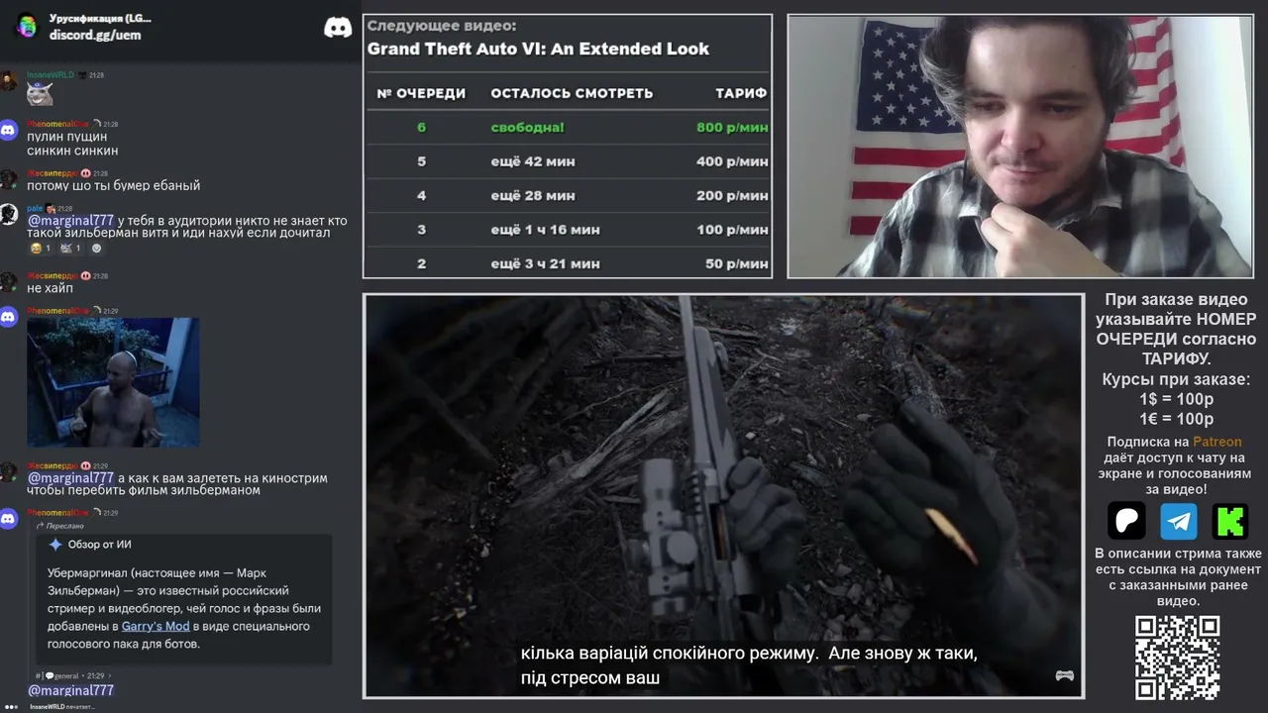Screen dimensions: 1268x713
Task: Click the Урусификация server avatar in the header
Action: (x=27, y=27)
